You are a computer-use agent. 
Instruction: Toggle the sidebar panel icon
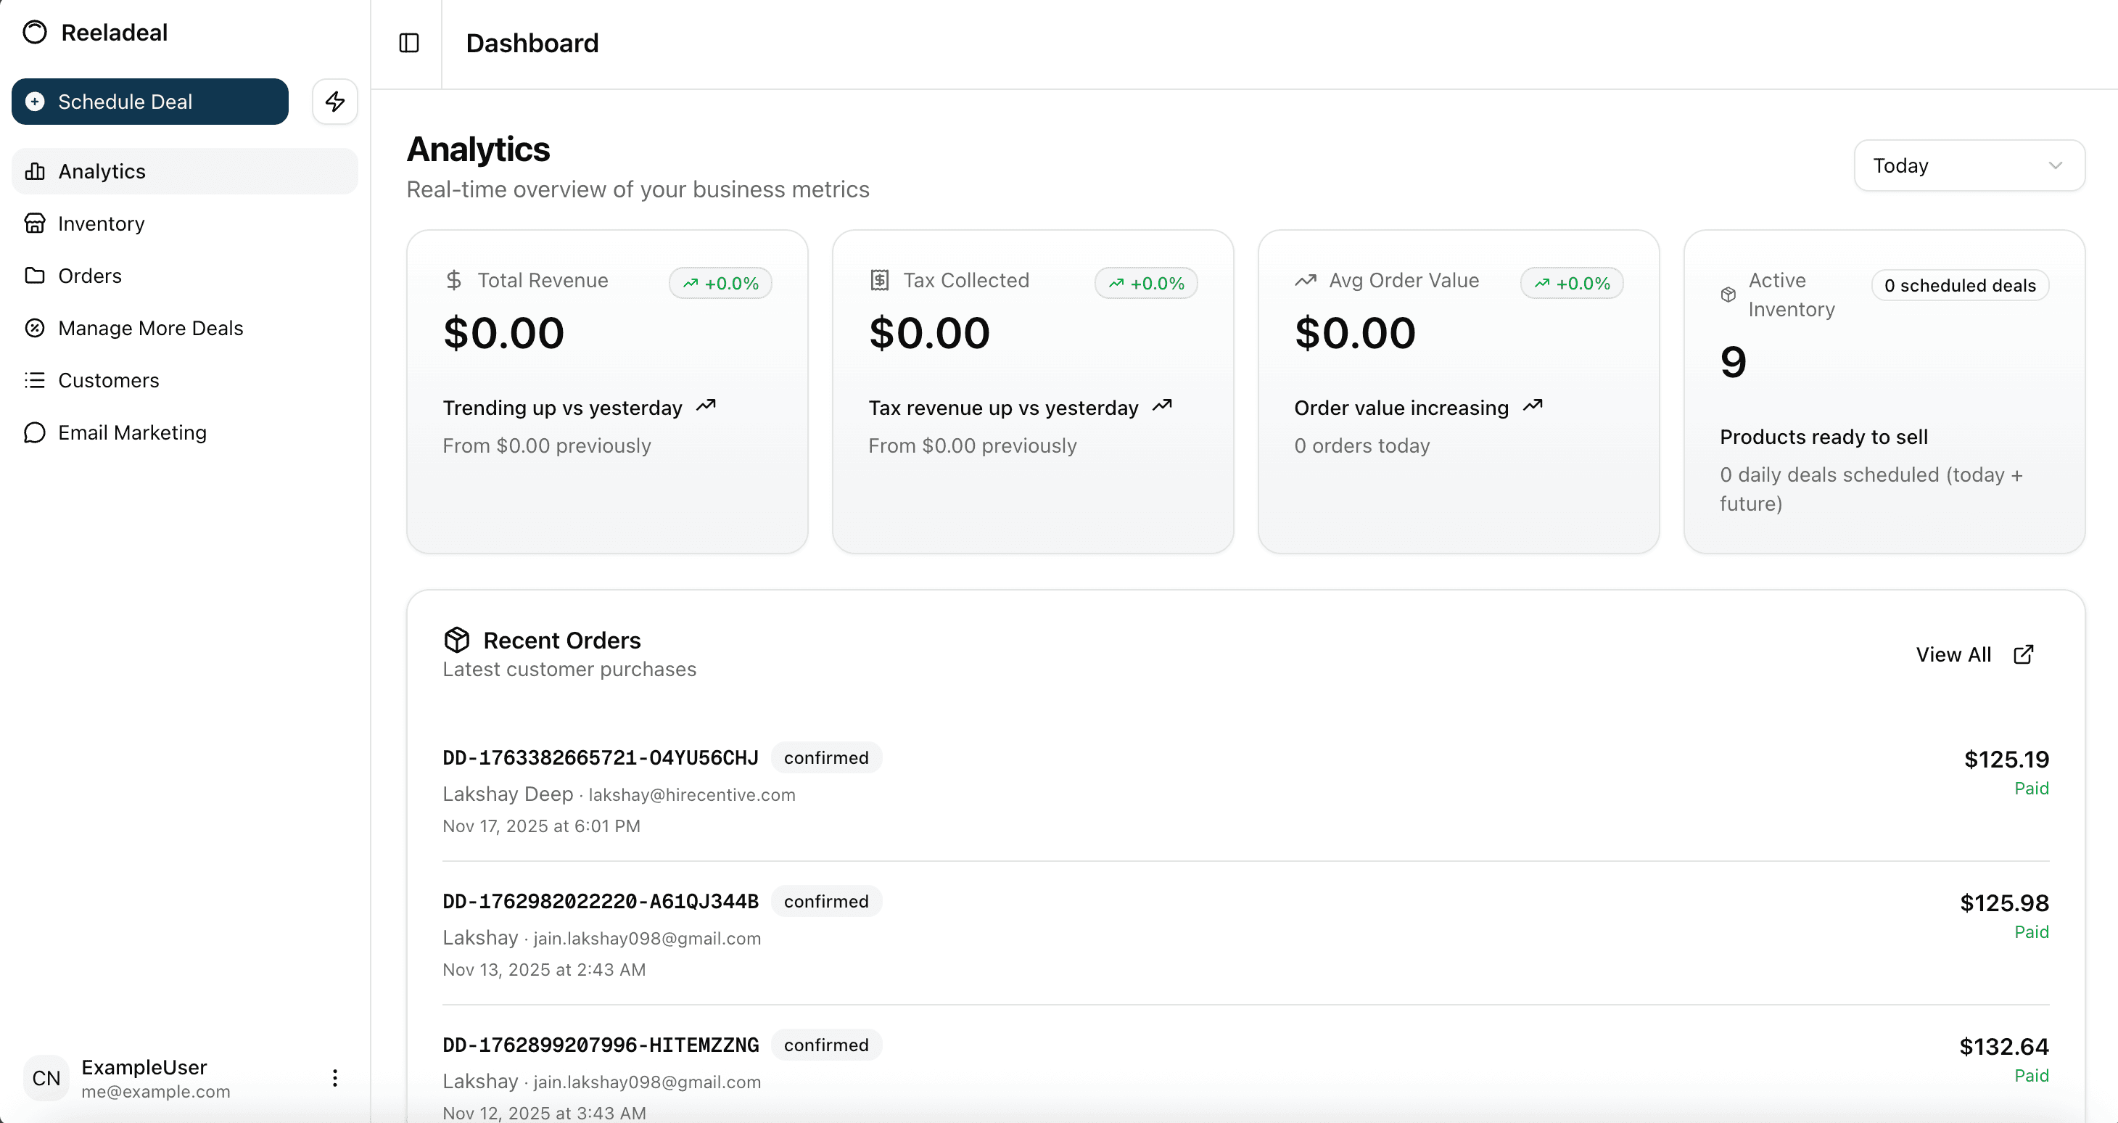pyautogui.click(x=408, y=43)
